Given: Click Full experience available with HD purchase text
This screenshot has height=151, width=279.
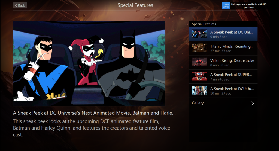Looking at the screenshot, I should pyautogui.click(x=249, y=6).
